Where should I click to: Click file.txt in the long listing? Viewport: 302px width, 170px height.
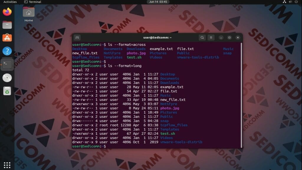[x=168, y=91]
